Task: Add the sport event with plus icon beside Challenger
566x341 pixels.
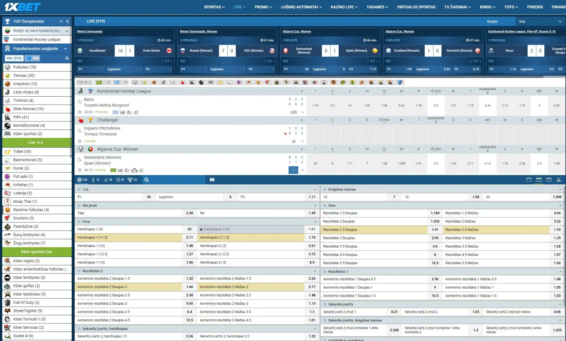Action: click(x=302, y=120)
